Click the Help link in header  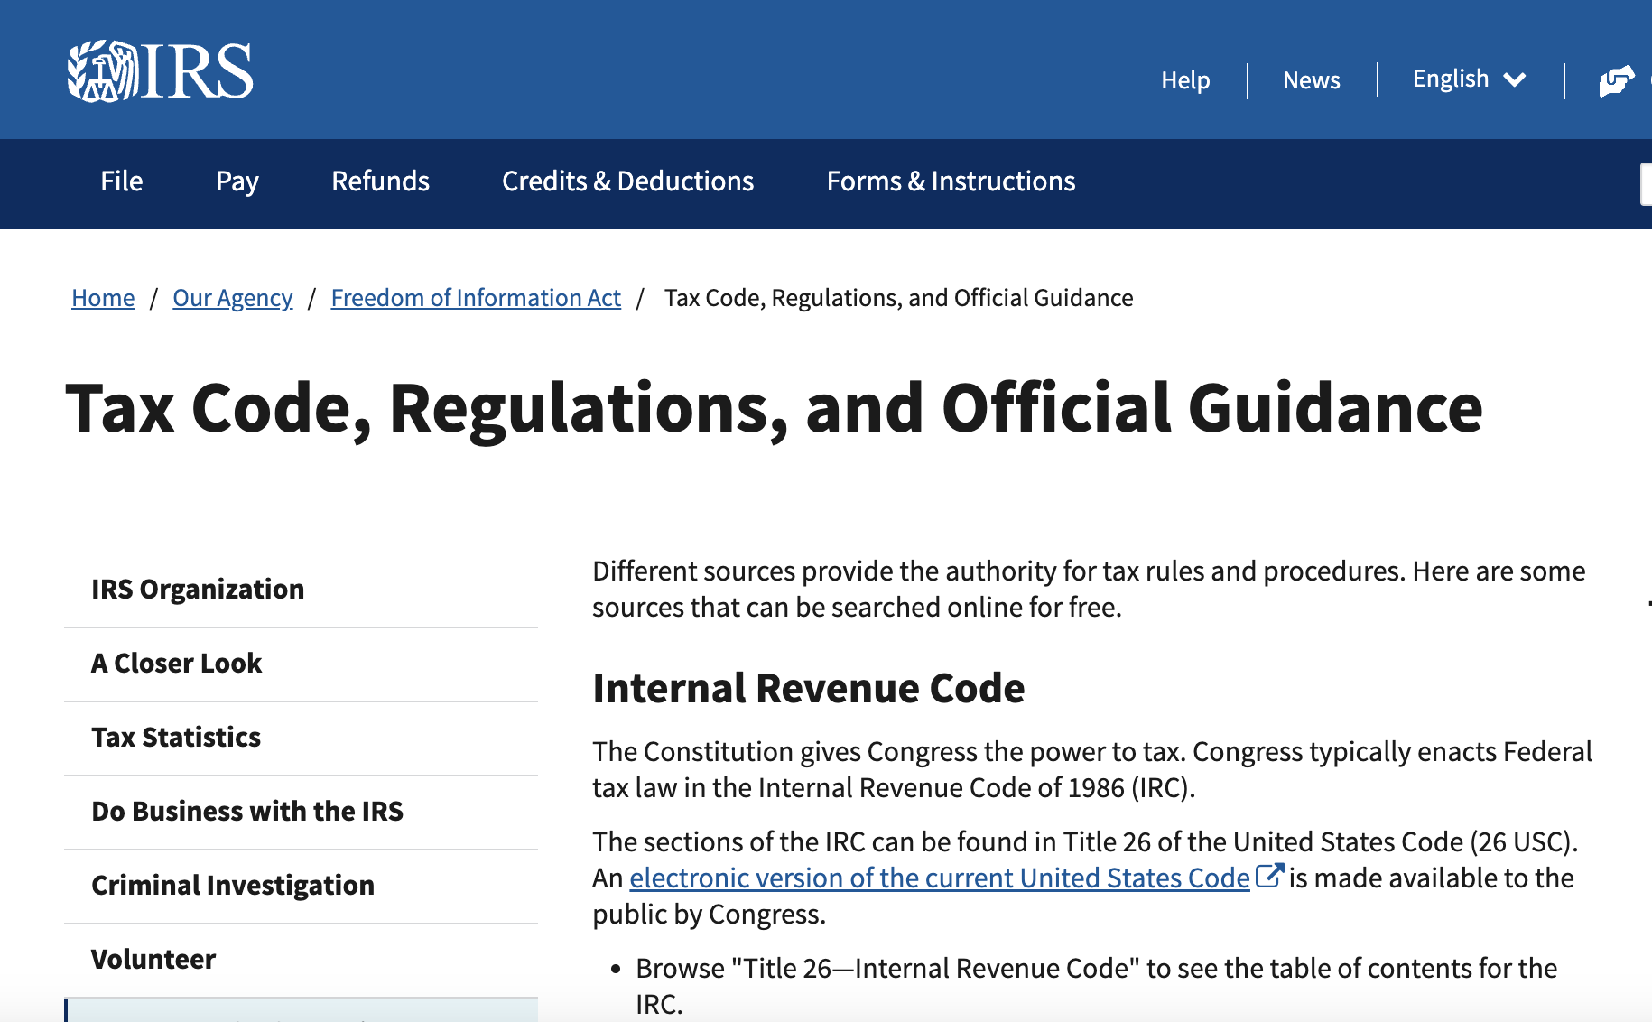(x=1184, y=80)
